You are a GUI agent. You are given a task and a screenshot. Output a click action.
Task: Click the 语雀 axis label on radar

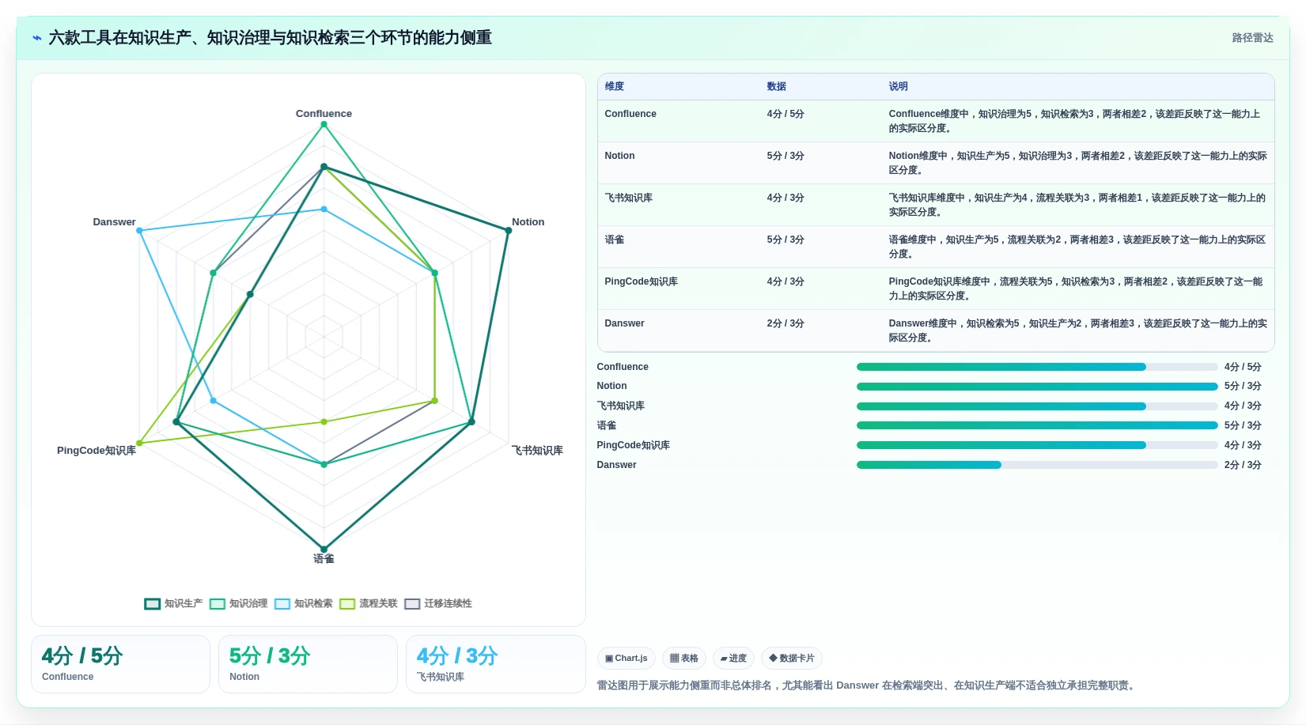pos(324,559)
